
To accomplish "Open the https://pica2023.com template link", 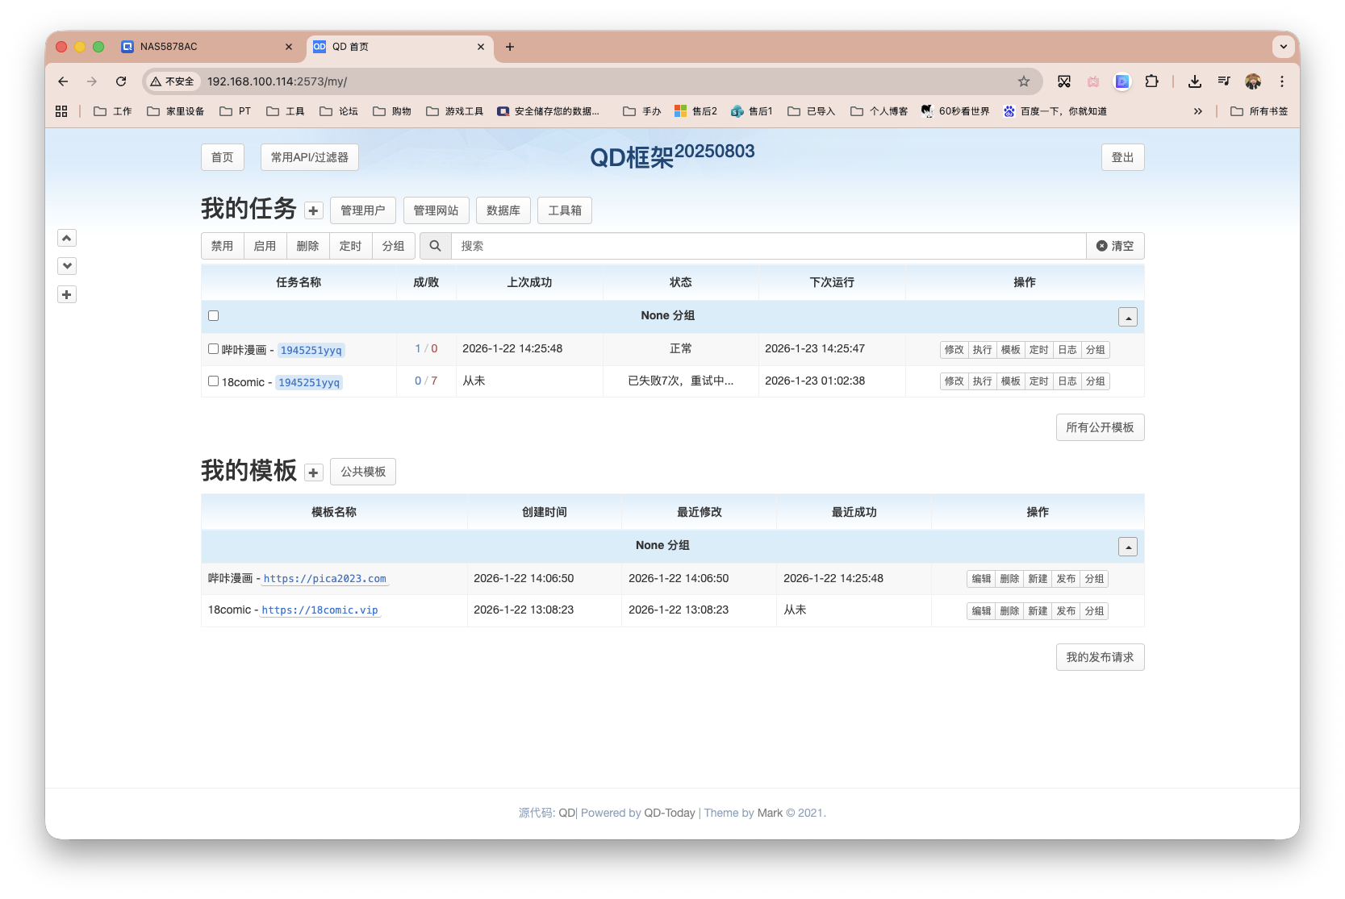I will [325, 578].
